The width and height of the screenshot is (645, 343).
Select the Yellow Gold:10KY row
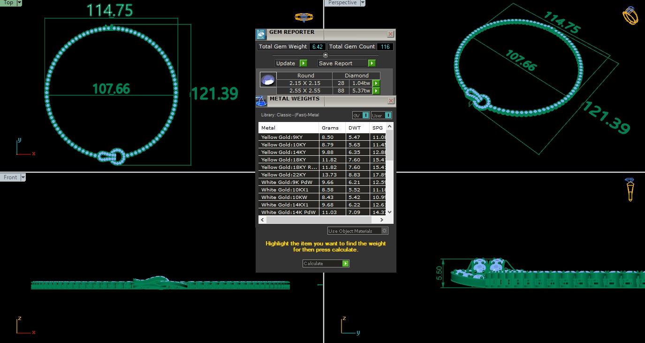[x=323, y=145]
